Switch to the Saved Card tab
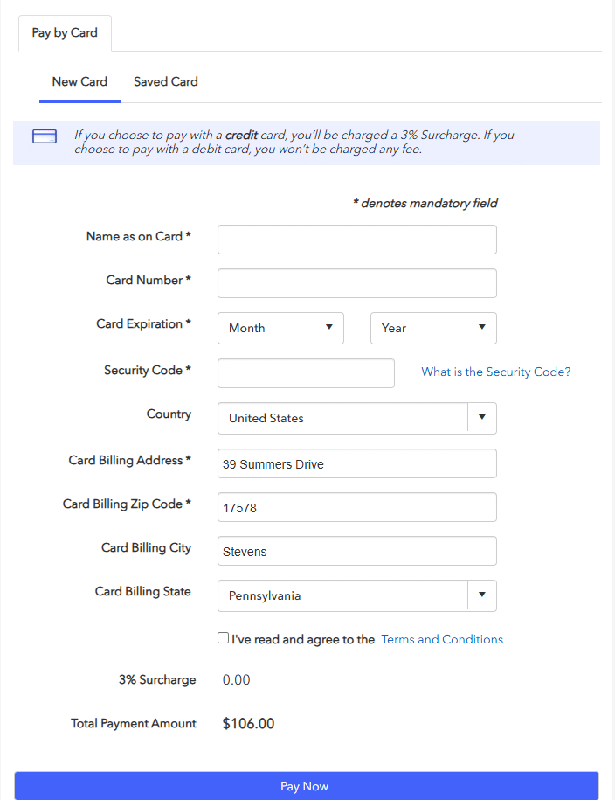615x800 pixels. tap(166, 82)
